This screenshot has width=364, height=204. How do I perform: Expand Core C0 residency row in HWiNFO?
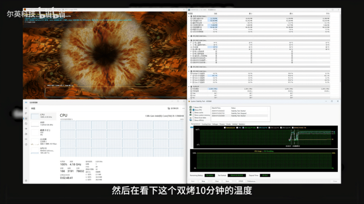pos(191,76)
